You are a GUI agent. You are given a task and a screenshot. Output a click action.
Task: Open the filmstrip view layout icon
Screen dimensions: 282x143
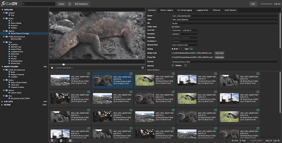70,141
